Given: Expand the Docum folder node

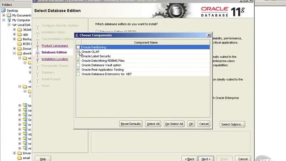Looking at the screenshot, I should 14,49.
